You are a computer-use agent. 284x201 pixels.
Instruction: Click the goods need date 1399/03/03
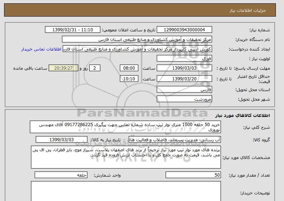point(62,140)
